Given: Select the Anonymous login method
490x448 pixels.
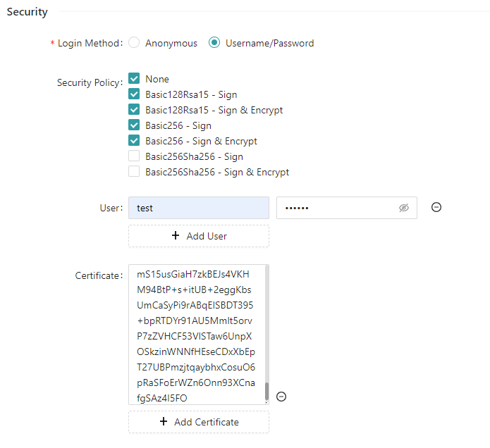Looking at the screenshot, I should 134,42.
